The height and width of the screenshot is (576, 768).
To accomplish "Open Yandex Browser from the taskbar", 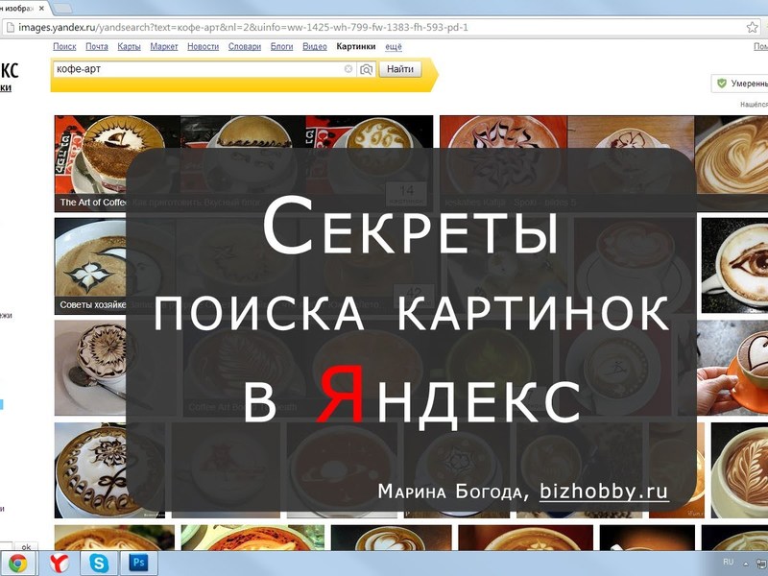I will (60, 564).
